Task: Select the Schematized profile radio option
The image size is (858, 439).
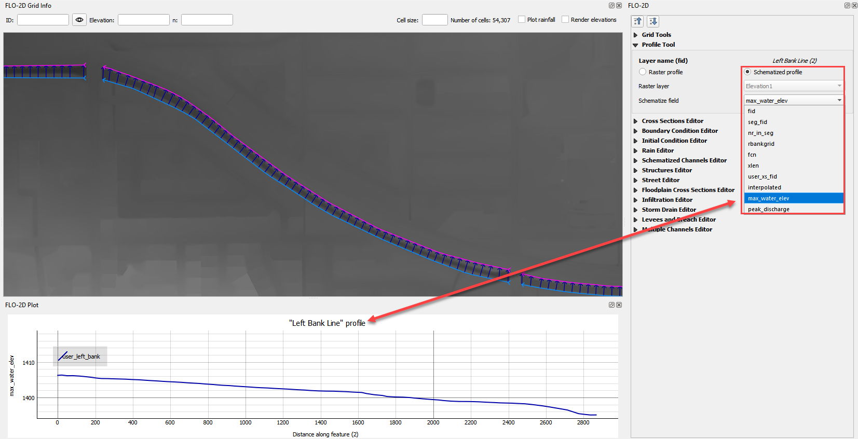Action: coord(747,72)
